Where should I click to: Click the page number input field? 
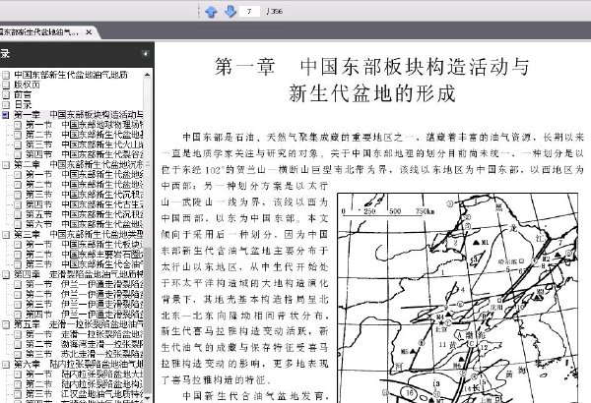tap(249, 11)
